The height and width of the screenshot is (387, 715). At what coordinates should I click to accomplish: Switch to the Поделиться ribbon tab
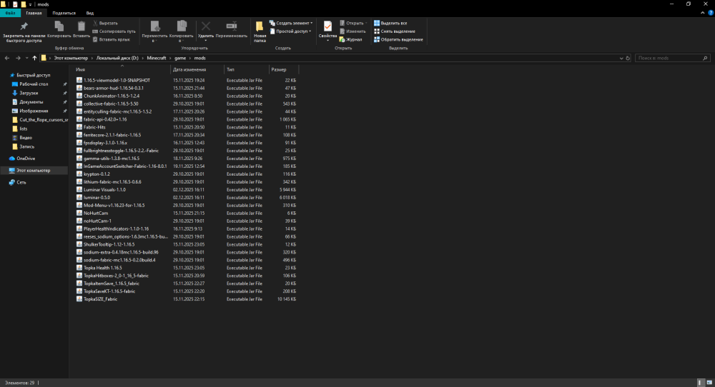(x=64, y=13)
